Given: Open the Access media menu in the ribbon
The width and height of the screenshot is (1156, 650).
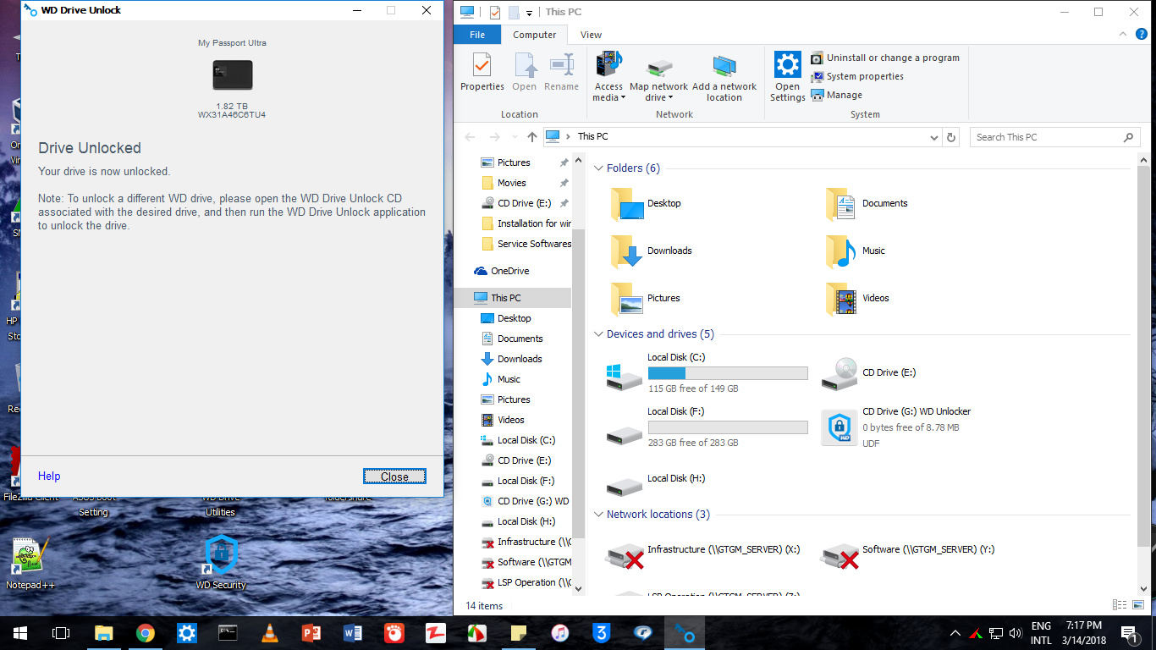Looking at the screenshot, I should 608,76.
